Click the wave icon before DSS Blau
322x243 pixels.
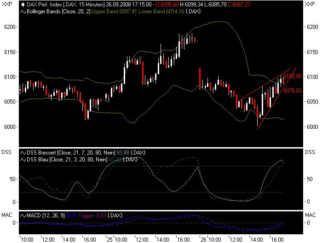23,160
